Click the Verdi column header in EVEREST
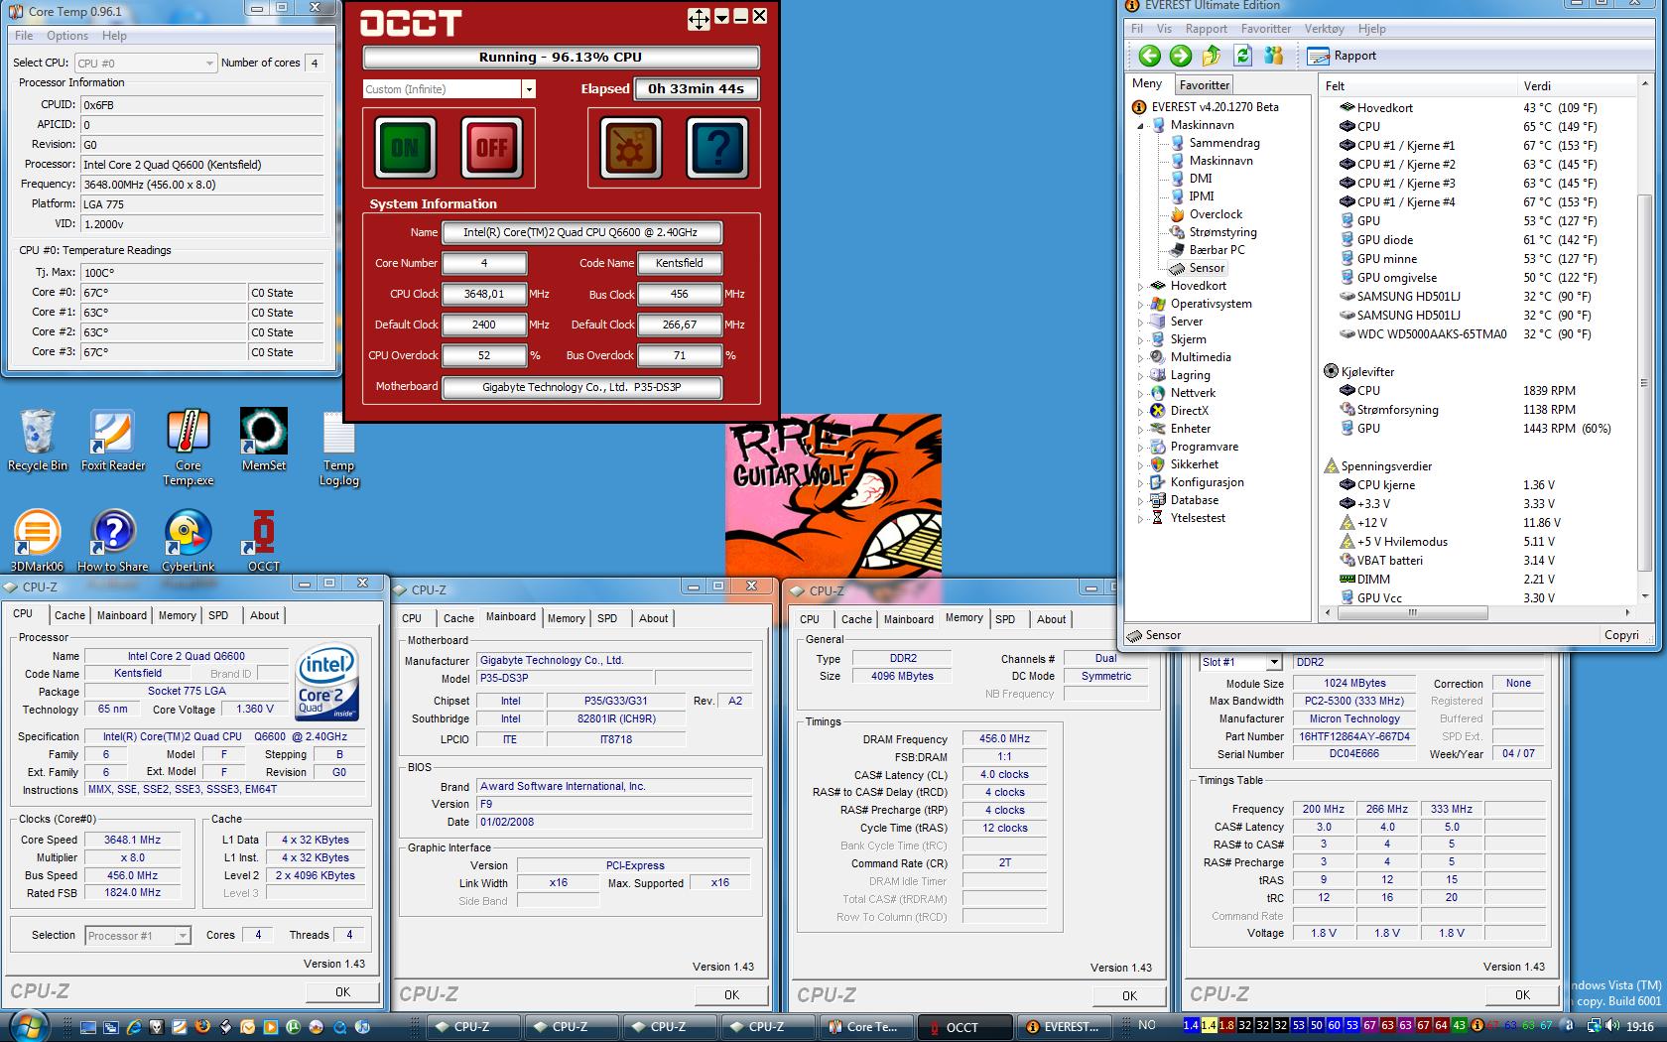This screenshot has height=1042, width=1667. 1578,86
